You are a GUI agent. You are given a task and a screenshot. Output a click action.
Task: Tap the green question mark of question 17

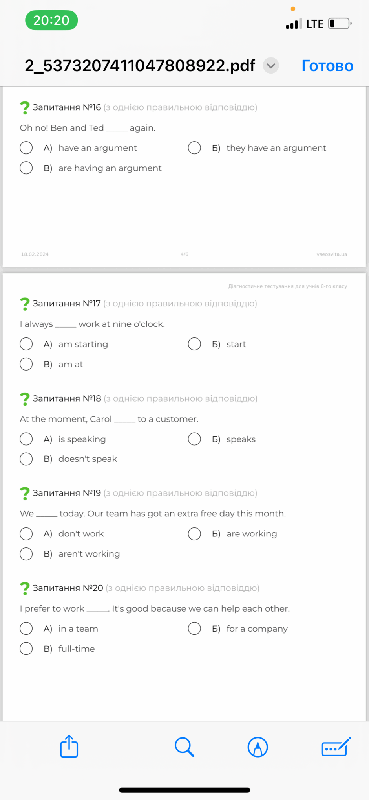(x=25, y=304)
